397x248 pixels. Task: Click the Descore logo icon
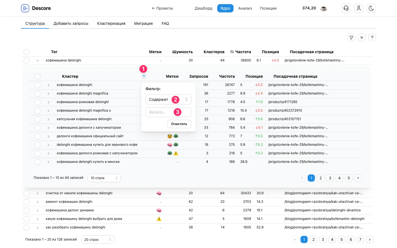[25, 8]
